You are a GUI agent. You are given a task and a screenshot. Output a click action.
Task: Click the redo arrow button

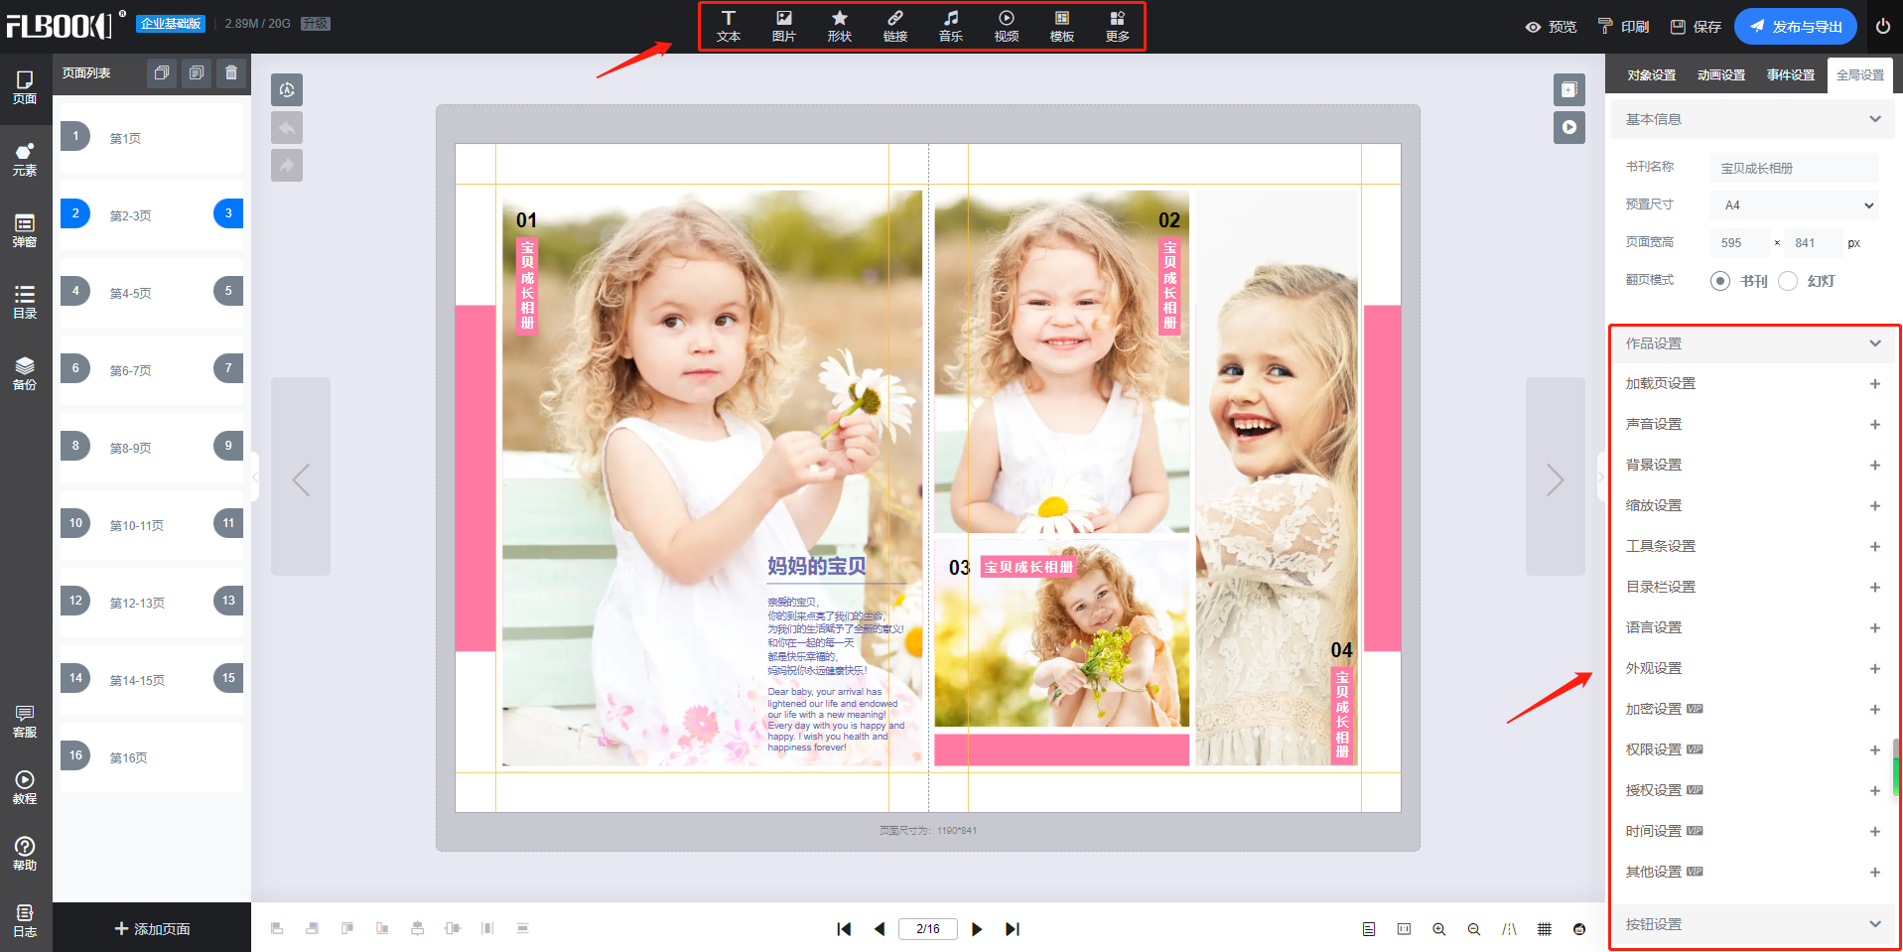pos(287,166)
